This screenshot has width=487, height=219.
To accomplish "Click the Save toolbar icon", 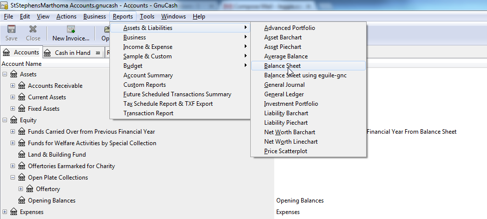I will click(11, 29).
